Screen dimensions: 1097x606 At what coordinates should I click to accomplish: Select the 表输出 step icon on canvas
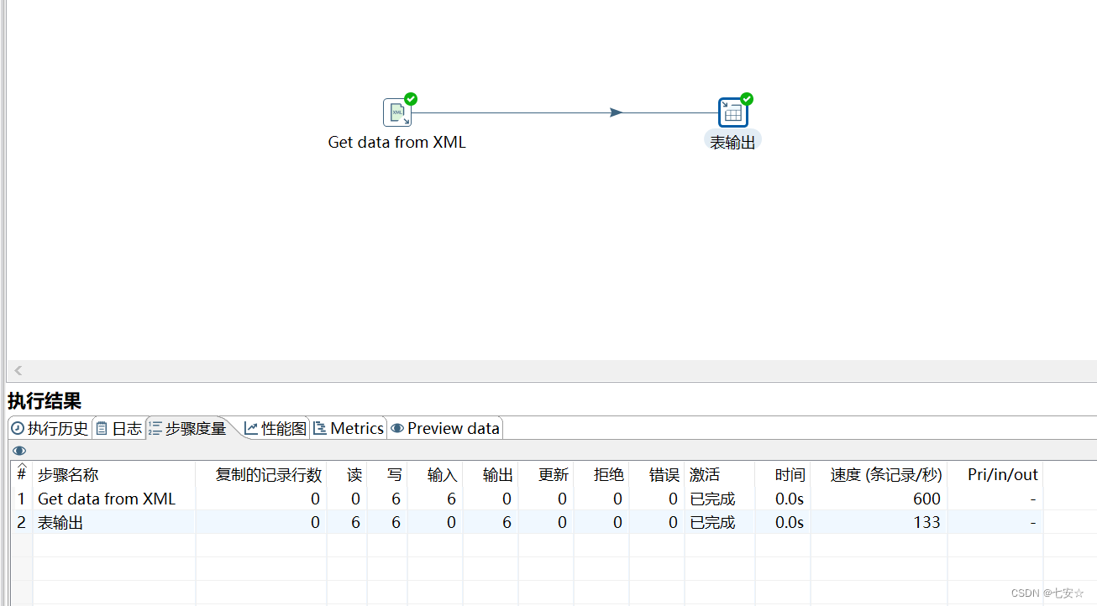(730, 112)
